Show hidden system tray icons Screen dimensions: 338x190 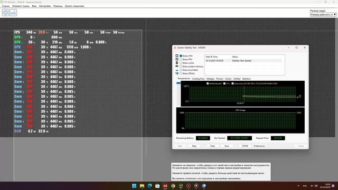[298, 186]
